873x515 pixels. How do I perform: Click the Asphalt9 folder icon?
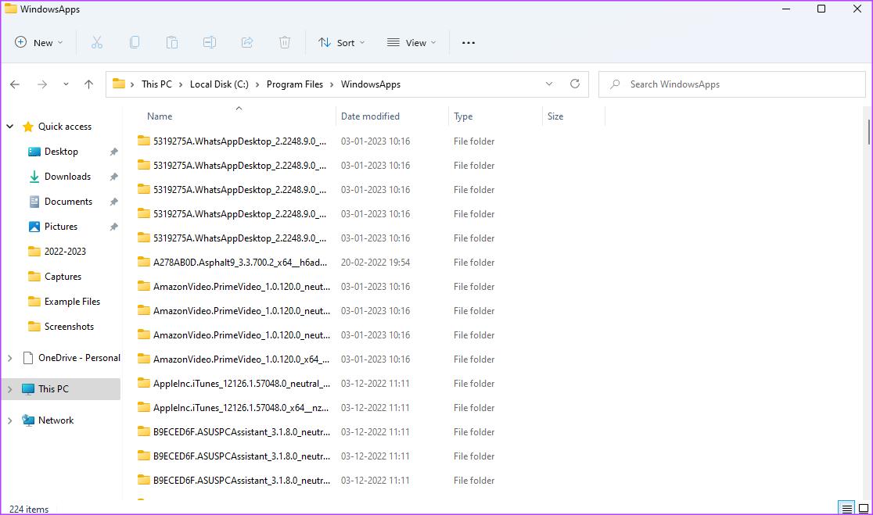(144, 262)
